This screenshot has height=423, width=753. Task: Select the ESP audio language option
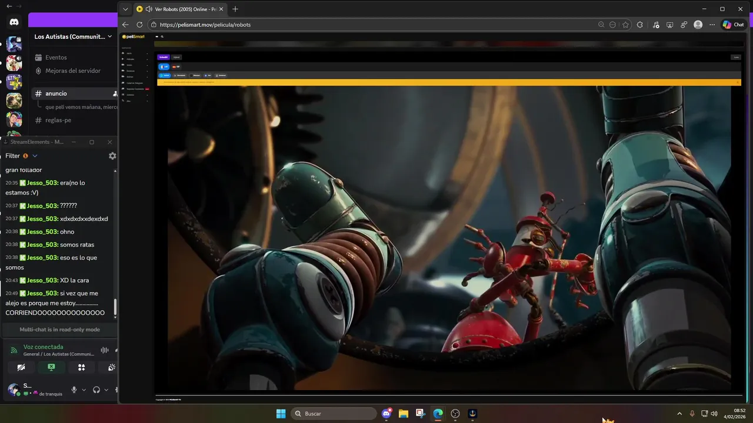[176, 66]
